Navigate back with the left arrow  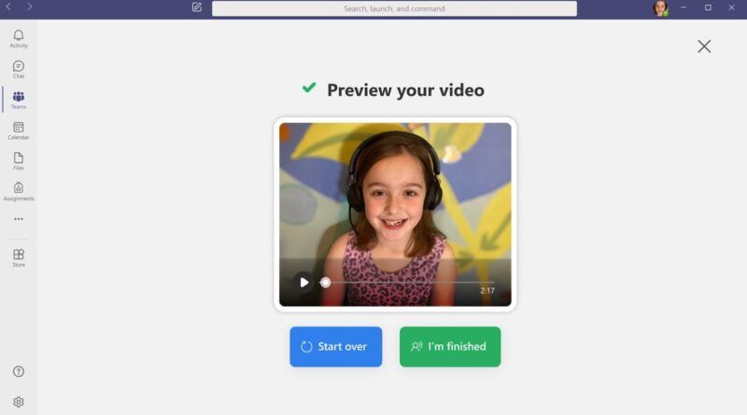(x=10, y=7)
